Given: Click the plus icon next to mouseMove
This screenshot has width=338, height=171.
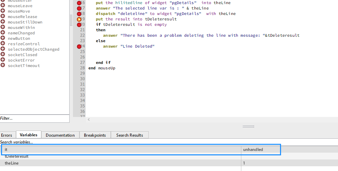Looking at the screenshot, I should tap(3, 11).
